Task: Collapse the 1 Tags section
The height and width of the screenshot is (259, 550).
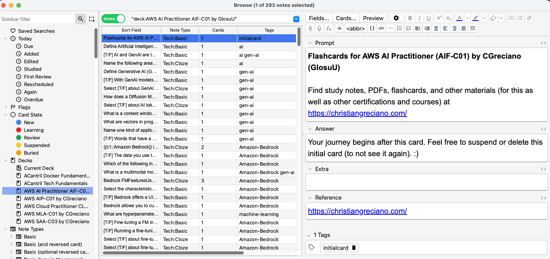Action: [x=309, y=235]
